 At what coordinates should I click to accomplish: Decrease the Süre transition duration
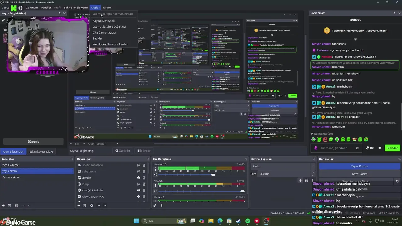point(313,175)
